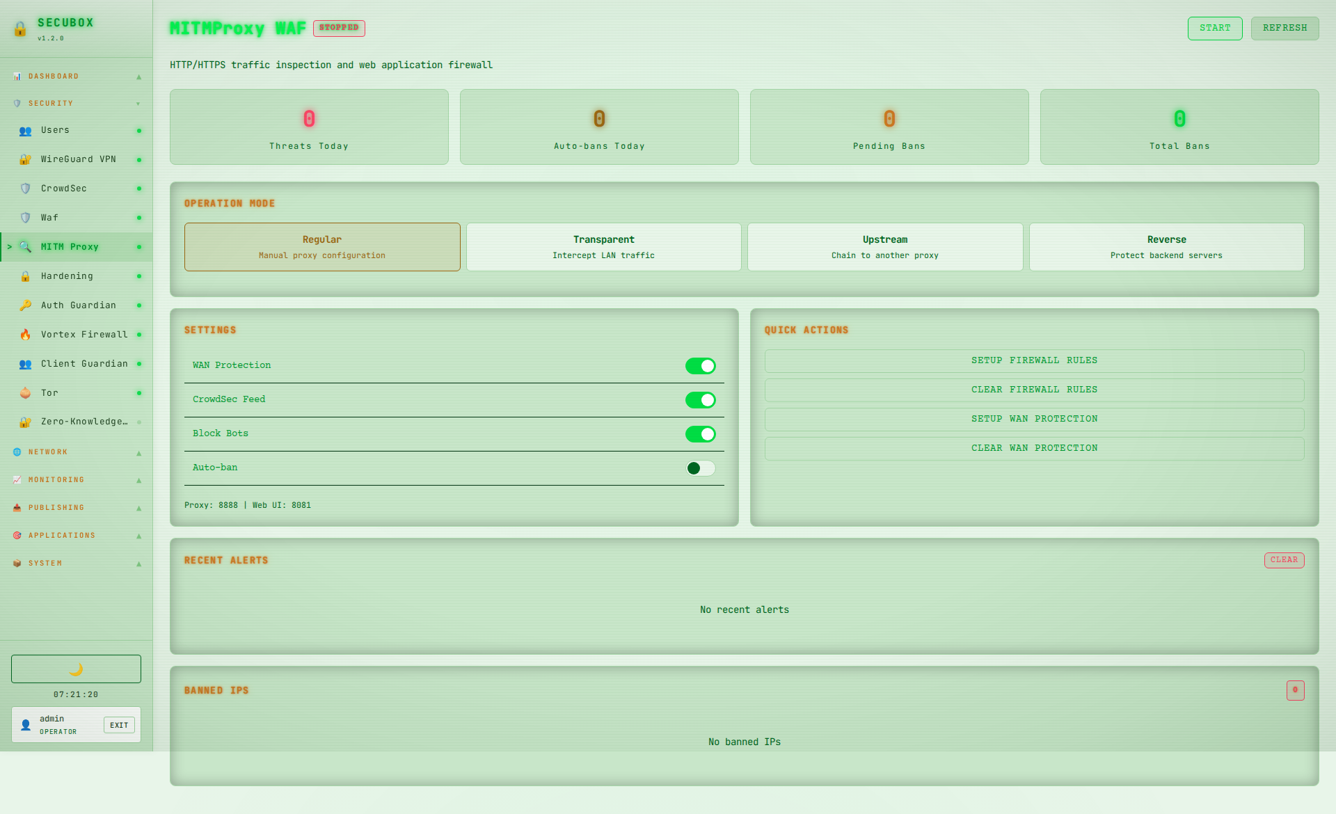Clear the recent alerts list
1336x814 pixels.
pos(1284,560)
